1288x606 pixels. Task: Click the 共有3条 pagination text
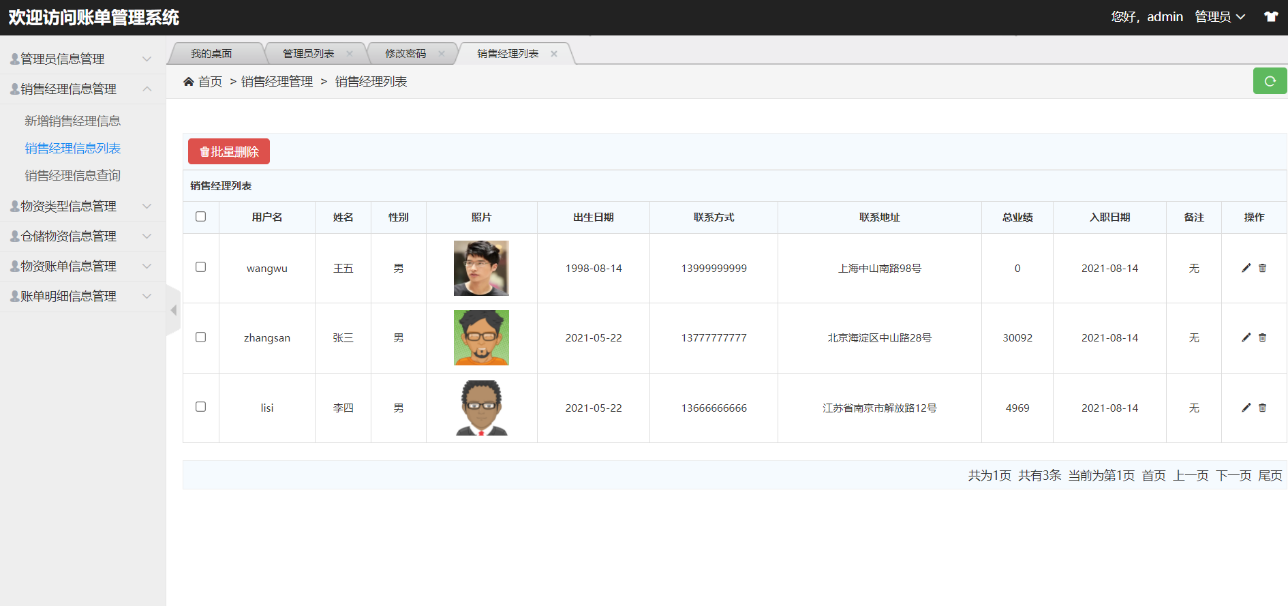pyautogui.click(x=1039, y=475)
